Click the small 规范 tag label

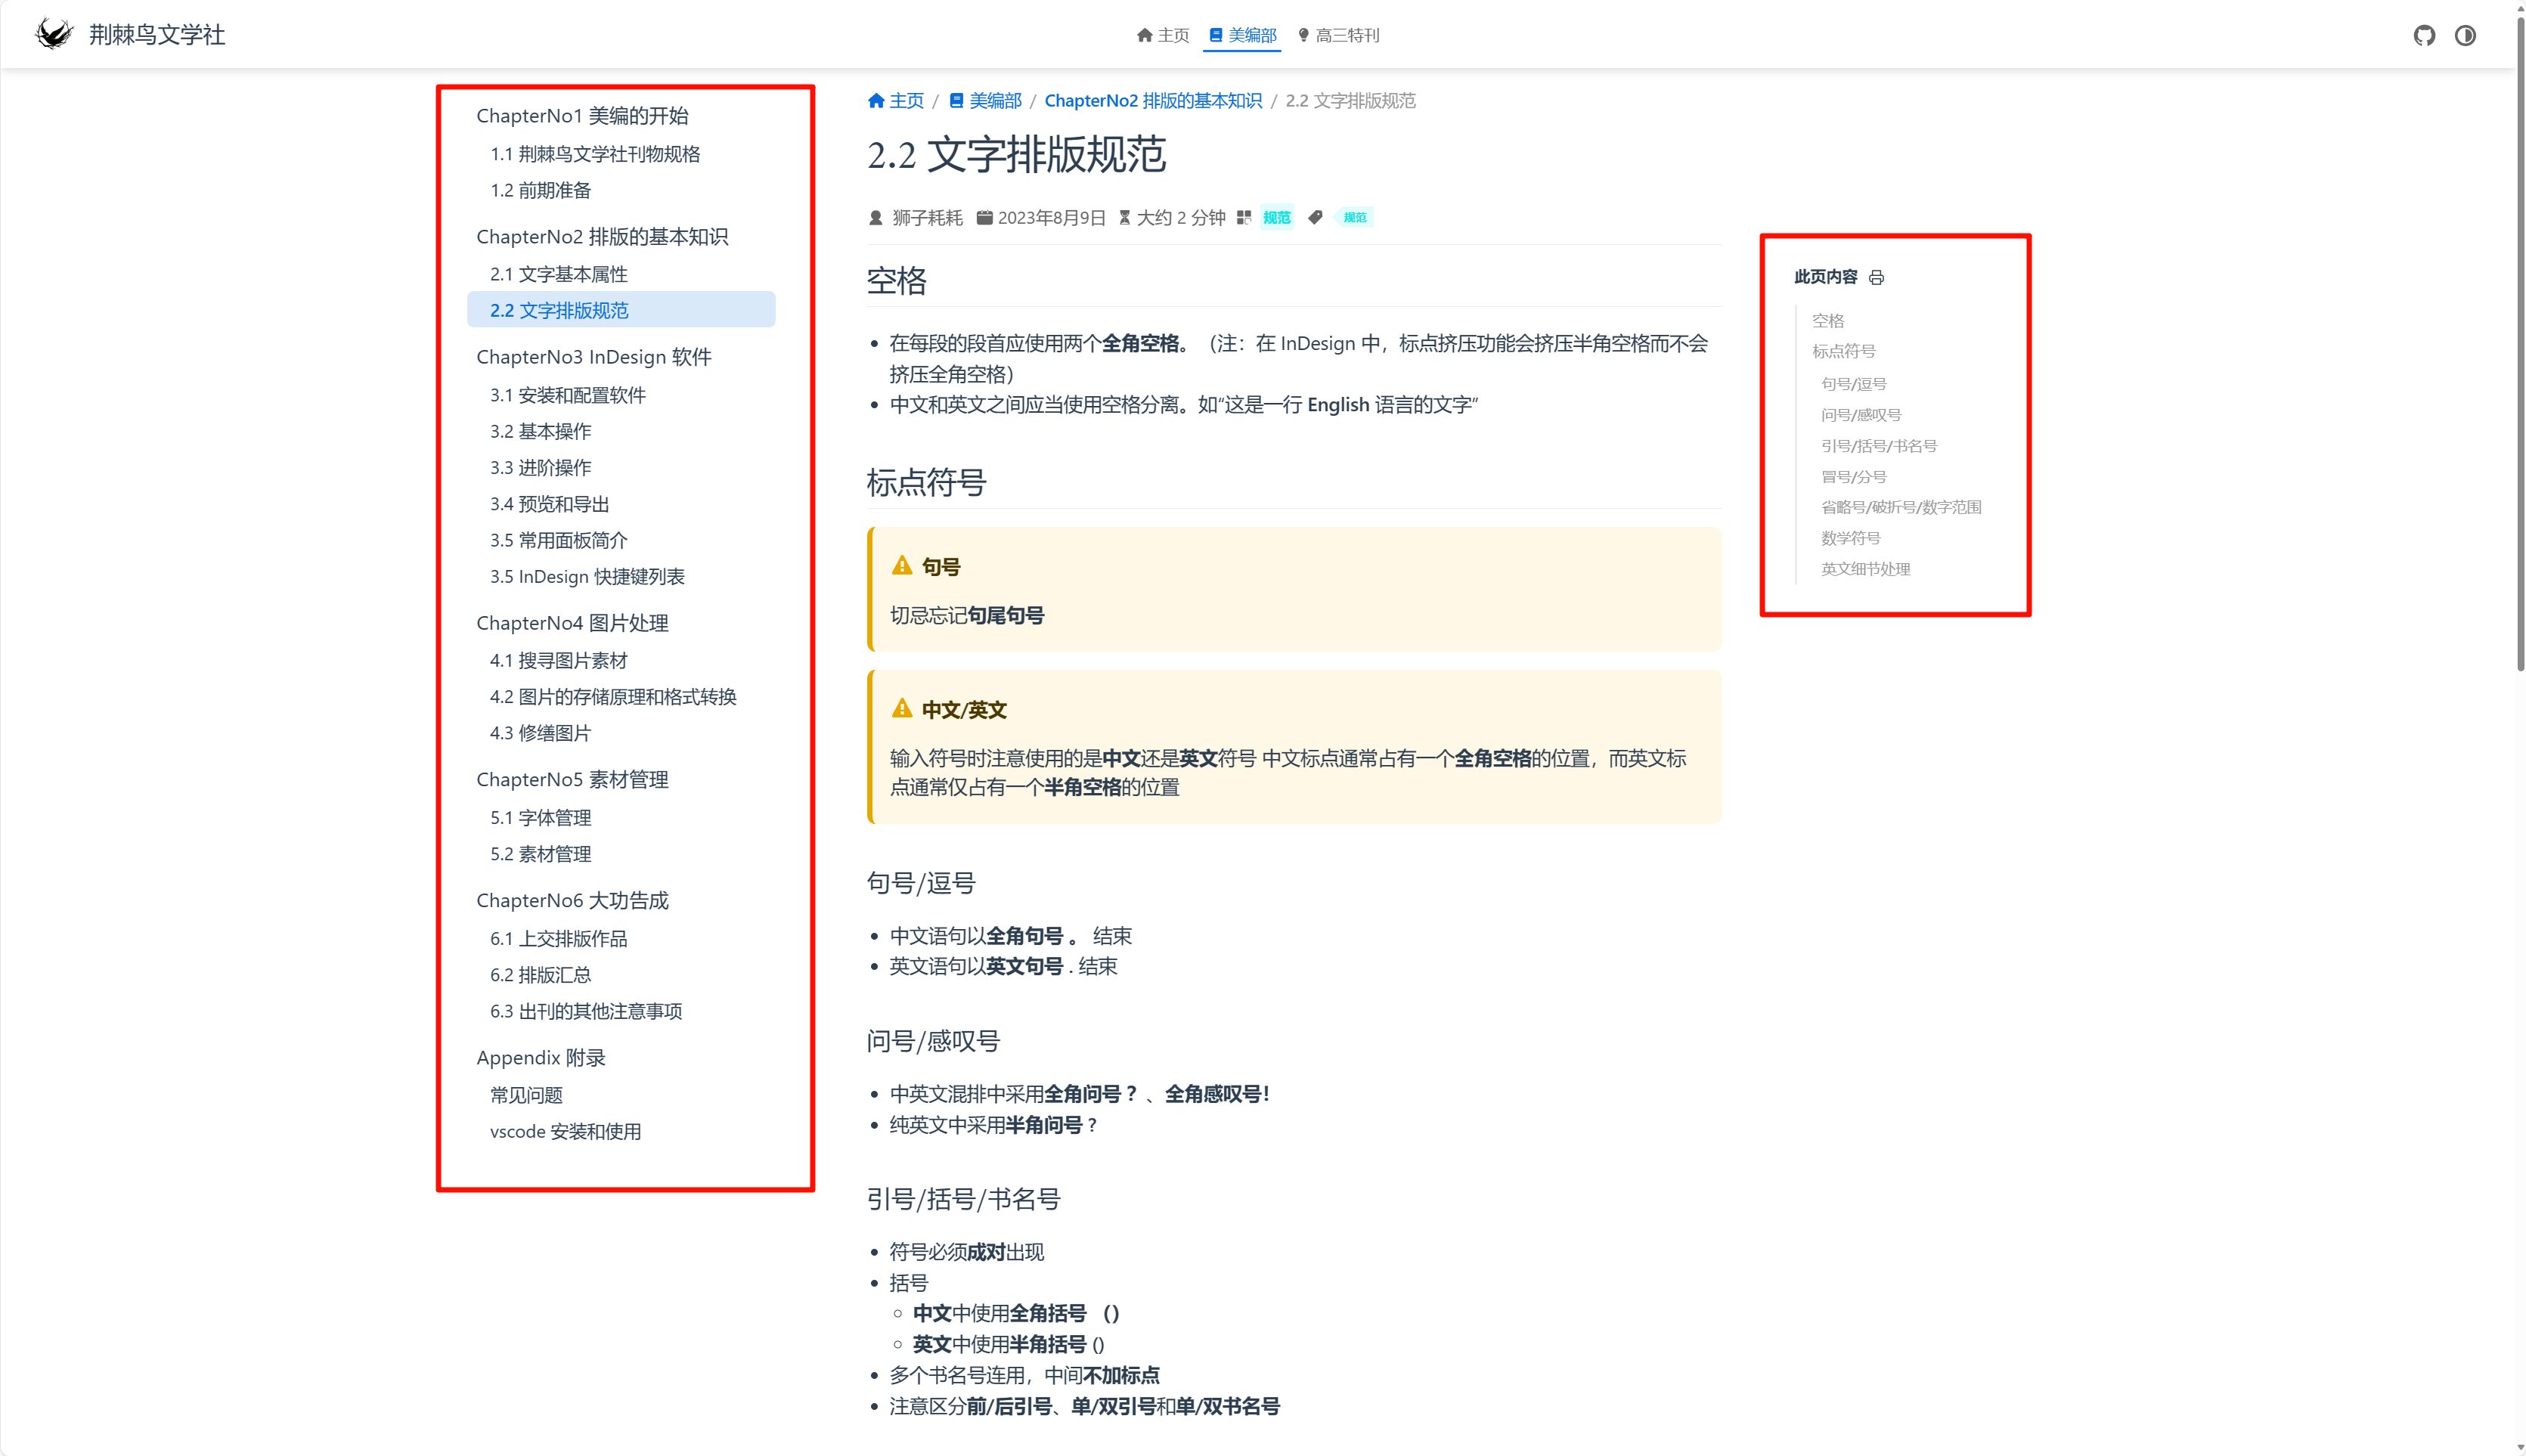(1355, 218)
